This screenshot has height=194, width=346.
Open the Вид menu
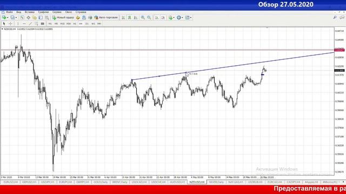tap(19, 12)
